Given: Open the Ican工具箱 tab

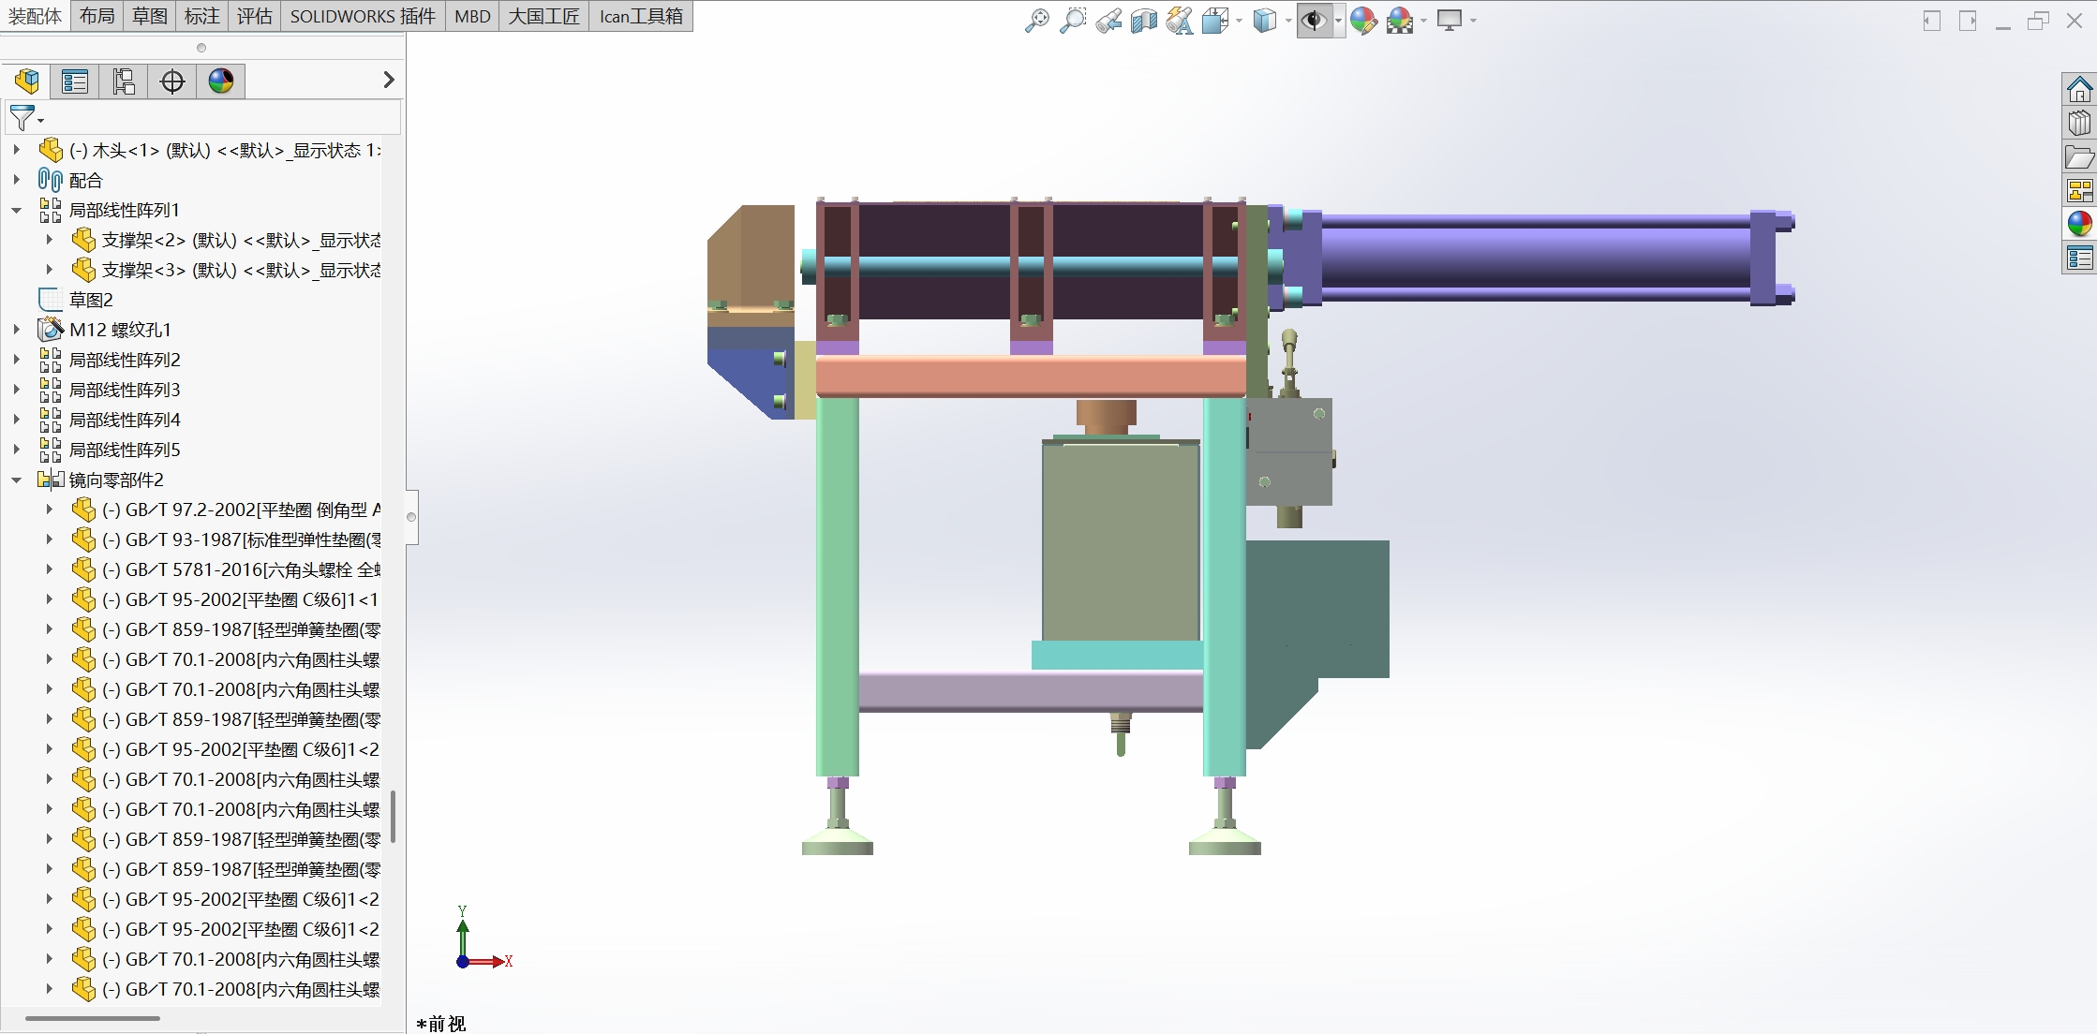Looking at the screenshot, I should [641, 16].
